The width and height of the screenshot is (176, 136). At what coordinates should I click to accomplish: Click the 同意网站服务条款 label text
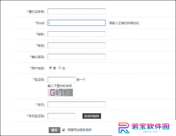click(80, 130)
